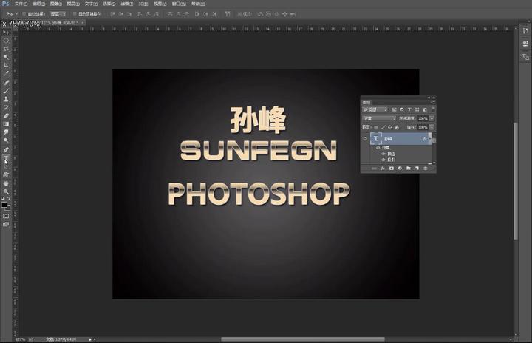Select the Custom Shape tool

click(6, 174)
